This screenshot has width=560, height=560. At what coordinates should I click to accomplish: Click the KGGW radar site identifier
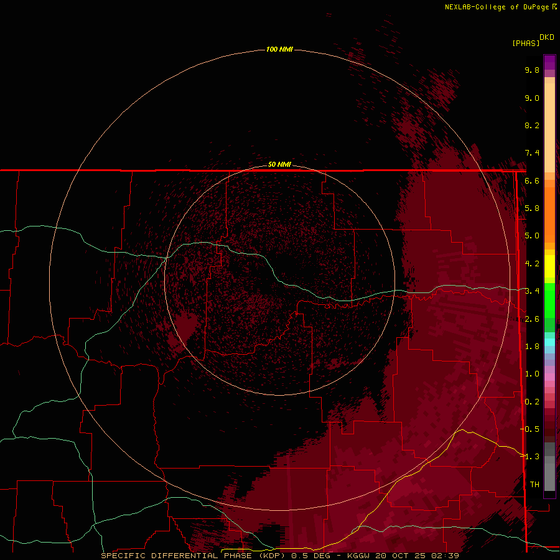360,556
